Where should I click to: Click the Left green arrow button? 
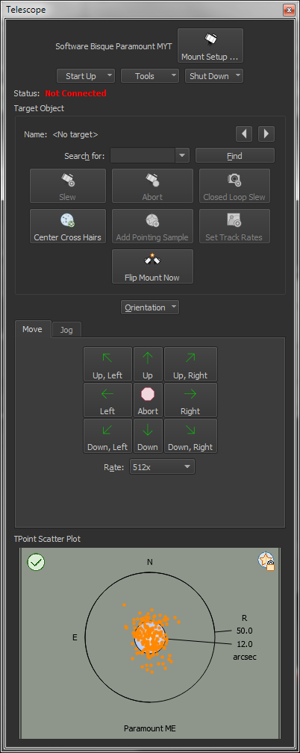tap(107, 400)
